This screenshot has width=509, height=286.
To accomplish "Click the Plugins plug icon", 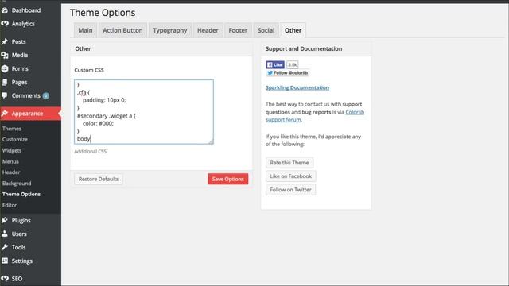I will [x=5, y=221].
